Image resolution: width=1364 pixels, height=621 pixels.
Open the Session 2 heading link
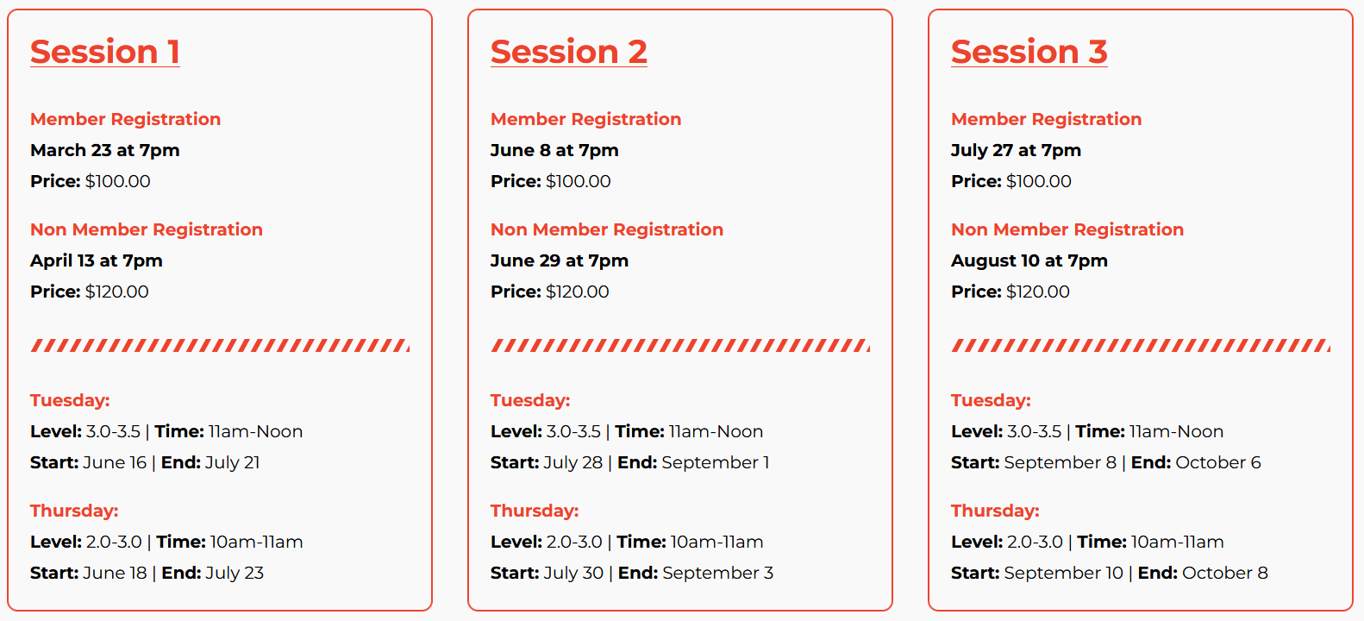coord(568,52)
